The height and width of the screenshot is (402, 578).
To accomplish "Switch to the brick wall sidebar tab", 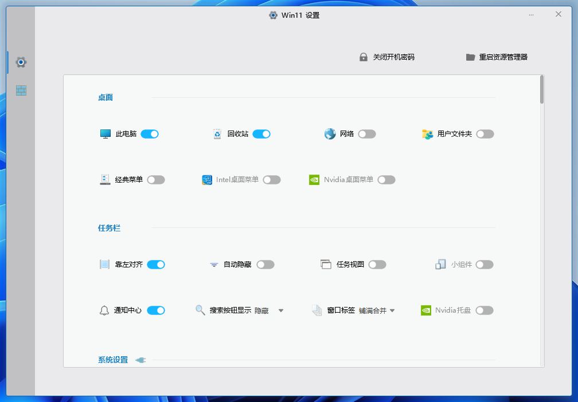I will tap(21, 90).
